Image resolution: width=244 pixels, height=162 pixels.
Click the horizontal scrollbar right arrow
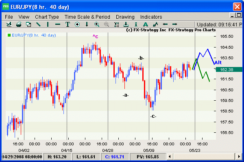coord(239,156)
